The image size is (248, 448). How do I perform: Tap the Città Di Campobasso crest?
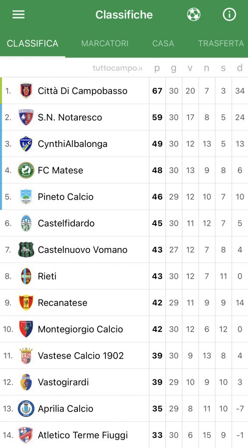click(26, 91)
